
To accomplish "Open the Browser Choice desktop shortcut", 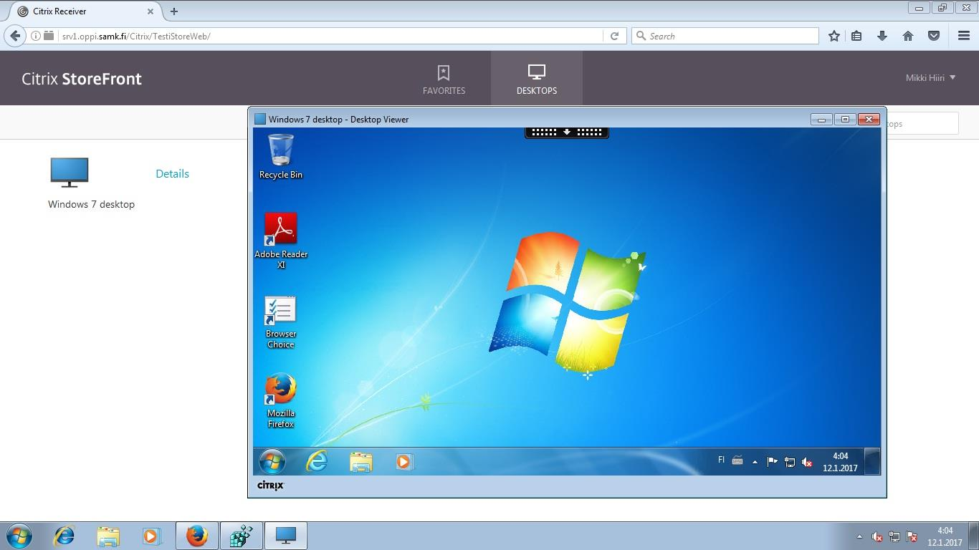I will click(x=281, y=322).
